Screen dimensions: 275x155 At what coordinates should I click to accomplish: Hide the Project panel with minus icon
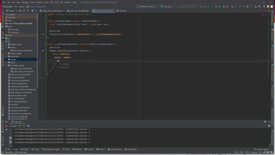click(36, 11)
